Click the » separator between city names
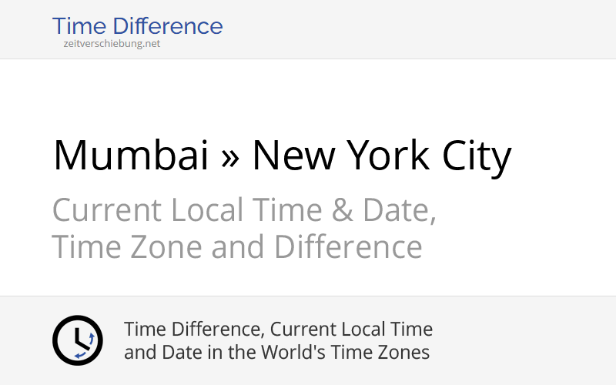 coord(230,157)
